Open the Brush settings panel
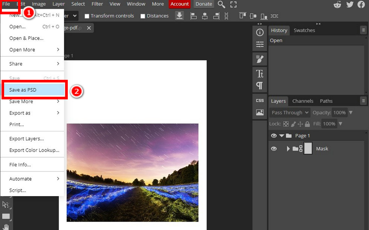Image resolution: width=369 pixels, height=230 pixels. 259,59
